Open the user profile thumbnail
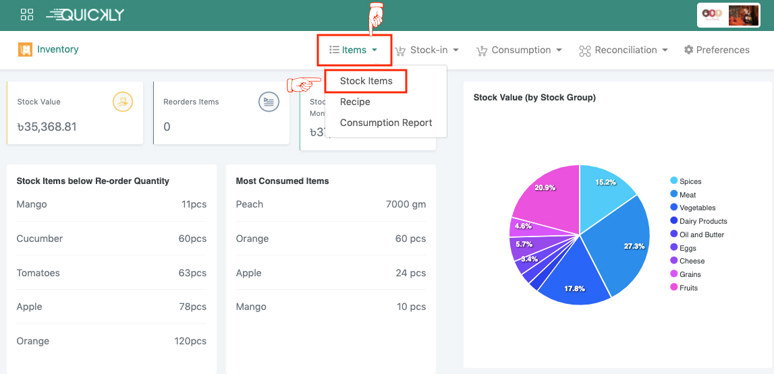The width and height of the screenshot is (774, 374). (x=742, y=15)
